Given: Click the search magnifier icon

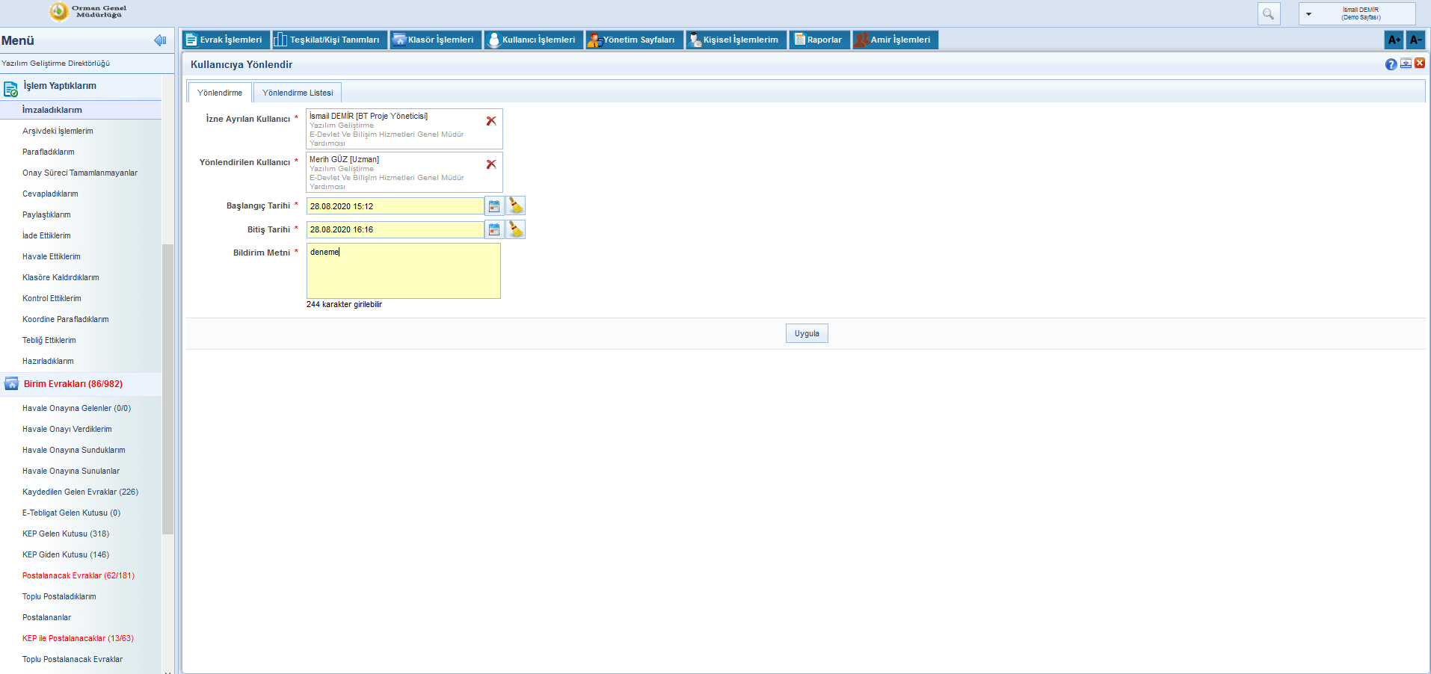Looking at the screenshot, I should [x=1268, y=14].
